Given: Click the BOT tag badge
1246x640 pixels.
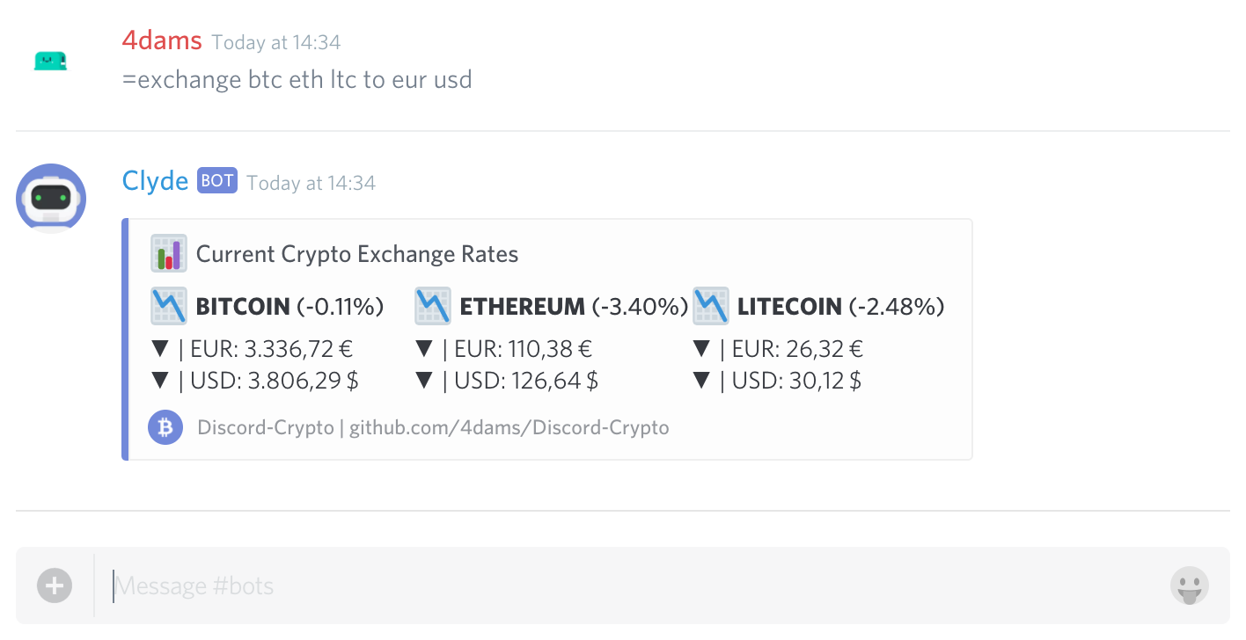Looking at the screenshot, I should coord(216,181).
